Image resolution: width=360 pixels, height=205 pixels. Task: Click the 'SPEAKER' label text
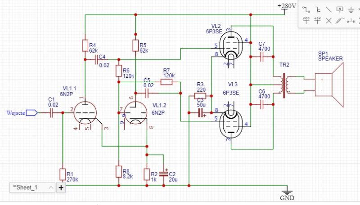330,59
